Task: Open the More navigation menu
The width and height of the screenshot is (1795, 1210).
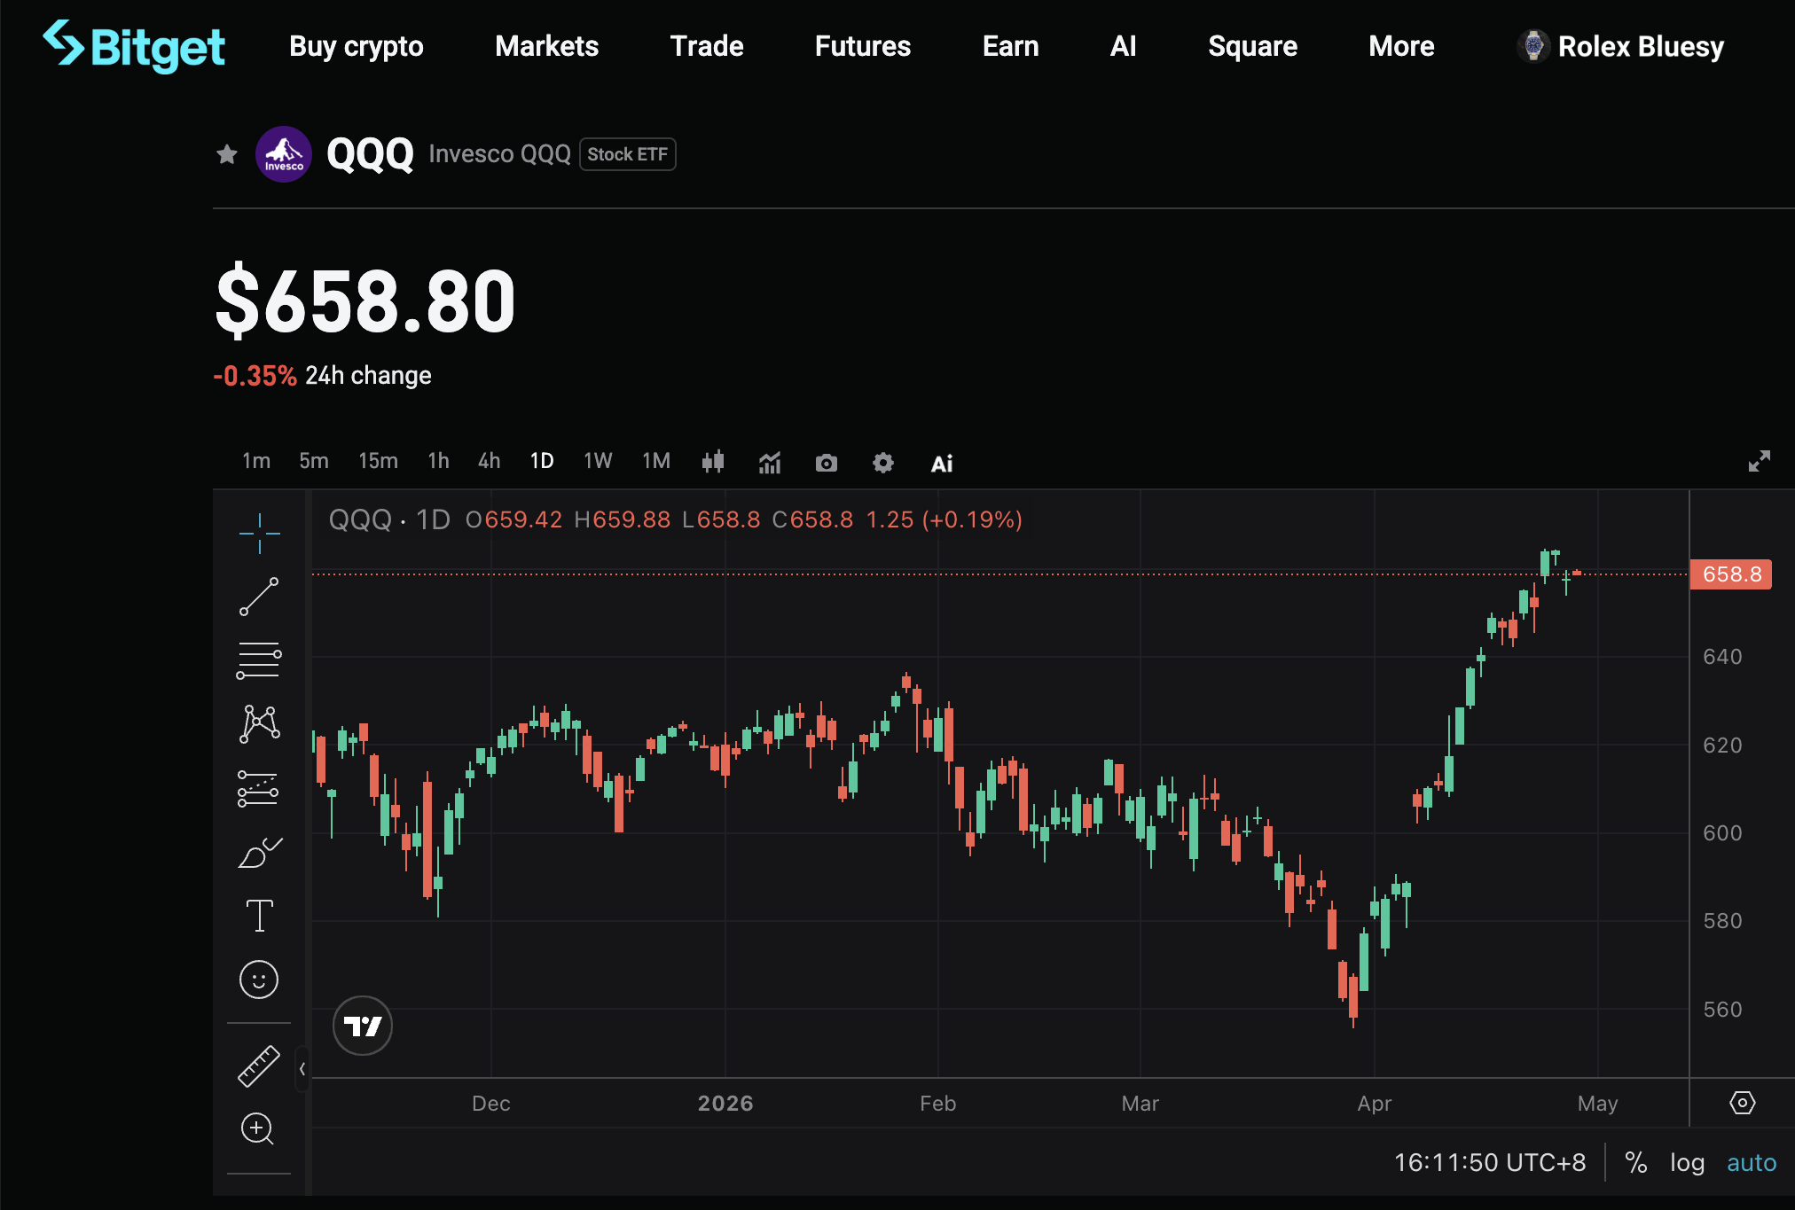Action: tap(1401, 46)
